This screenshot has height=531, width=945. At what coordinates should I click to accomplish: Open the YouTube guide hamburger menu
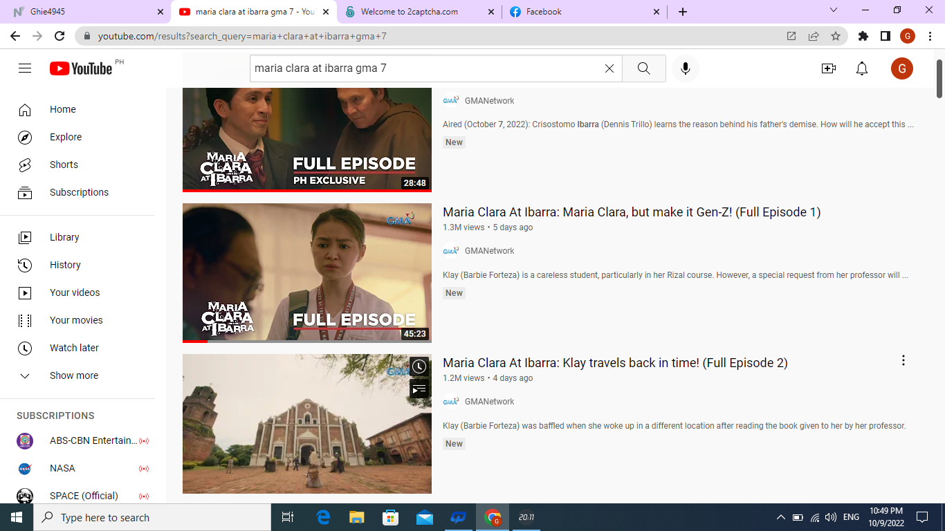pos(25,68)
